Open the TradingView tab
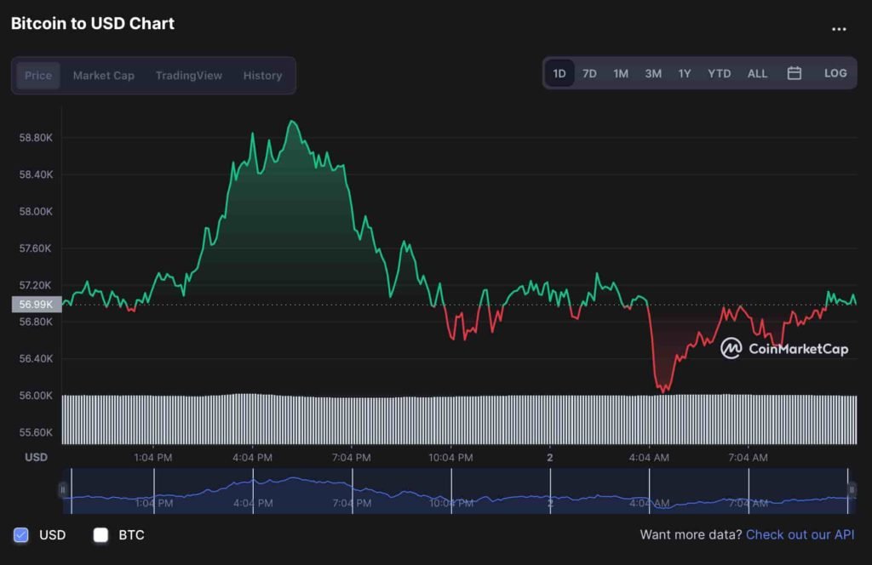This screenshot has height=565, width=872. [x=188, y=76]
